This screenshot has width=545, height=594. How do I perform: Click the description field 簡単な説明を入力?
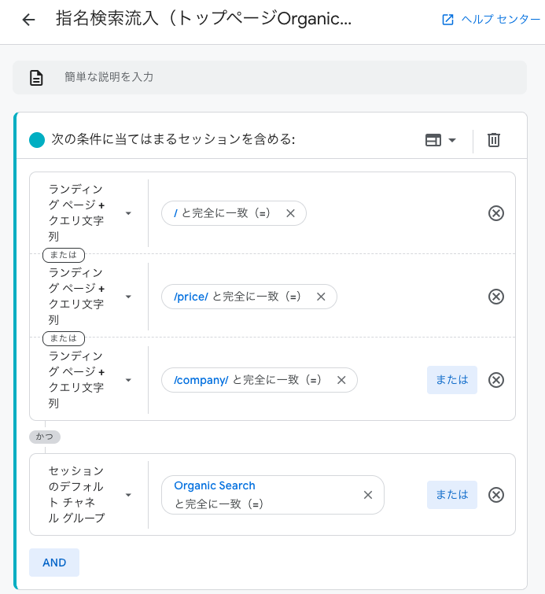pyautogui.click(x=269, y=77)
